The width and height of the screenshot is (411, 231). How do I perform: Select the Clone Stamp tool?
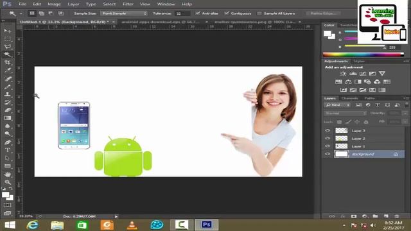click(7, 94)
